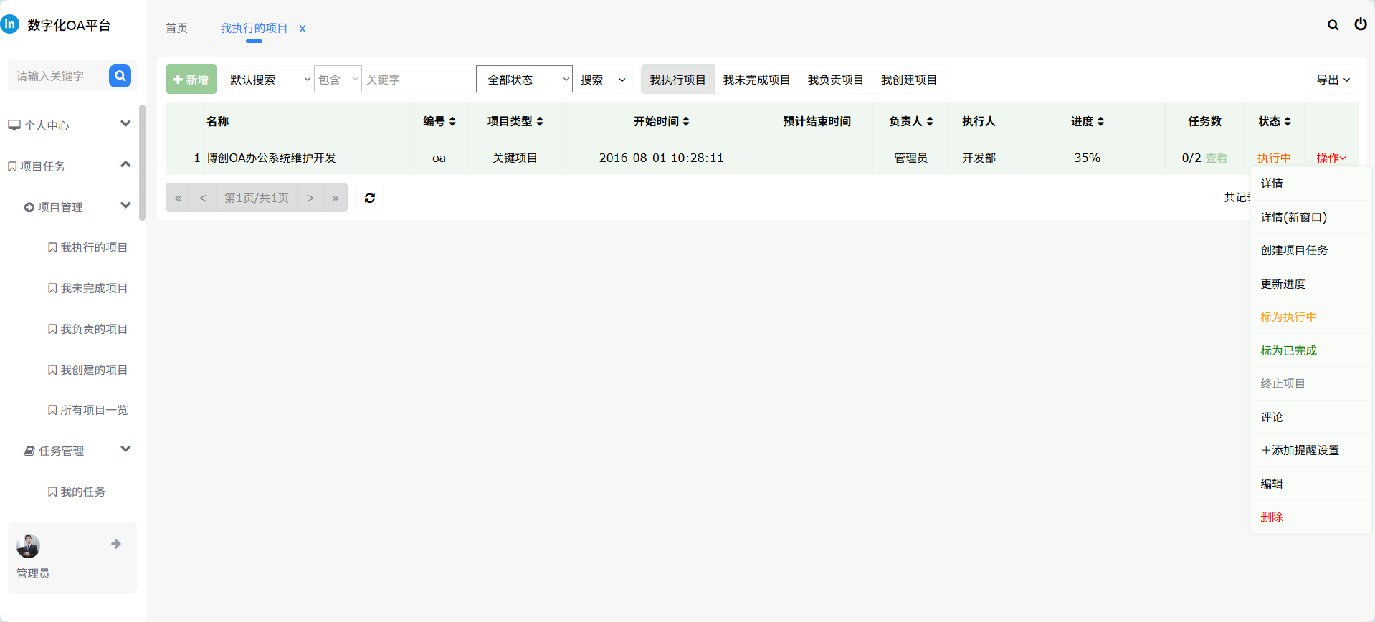Image resolution: width=1375 pixels, height=622 pixels.
Task: Click the top-right magnifier search icon
Action: tap(1333, 25)
